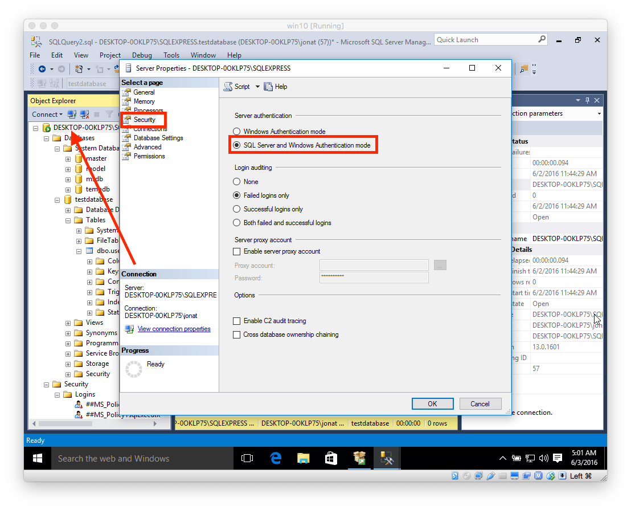Collapse the DESKTOP-0OKLP75 server node
Screen dimensions: 631x510
(x=35, y=128)
